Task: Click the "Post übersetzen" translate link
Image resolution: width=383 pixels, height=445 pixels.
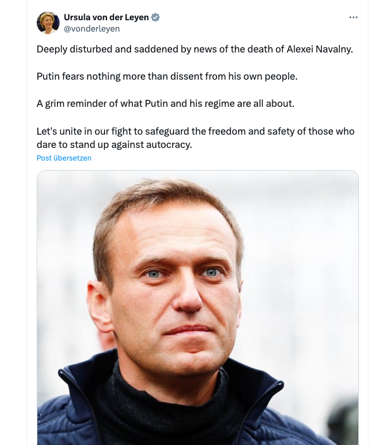Action: point(64,158)
